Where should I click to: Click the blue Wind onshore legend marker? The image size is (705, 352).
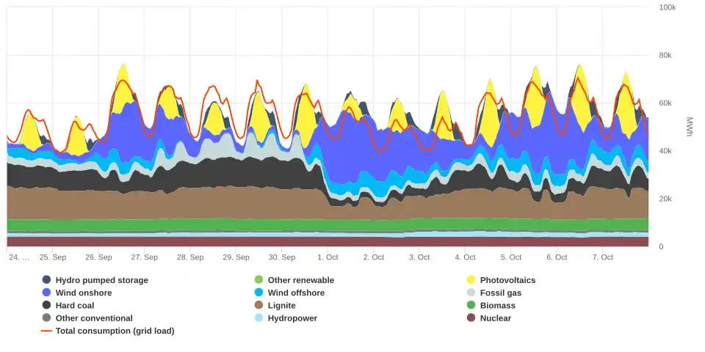[x=47, y=293]
